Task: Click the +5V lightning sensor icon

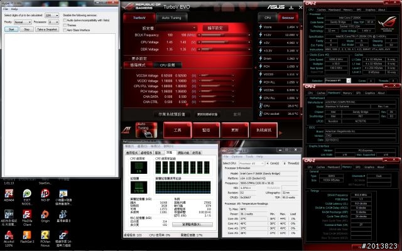Action: [261, 43]
